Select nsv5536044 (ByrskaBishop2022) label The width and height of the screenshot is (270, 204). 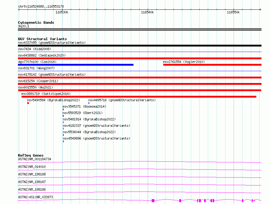pos(89,132)
